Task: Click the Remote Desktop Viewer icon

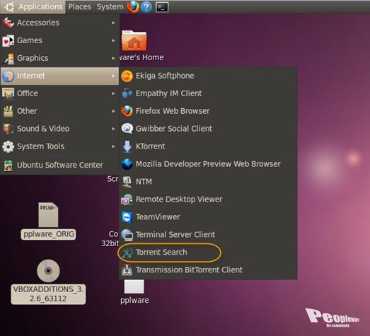Action: pos(127,199)
